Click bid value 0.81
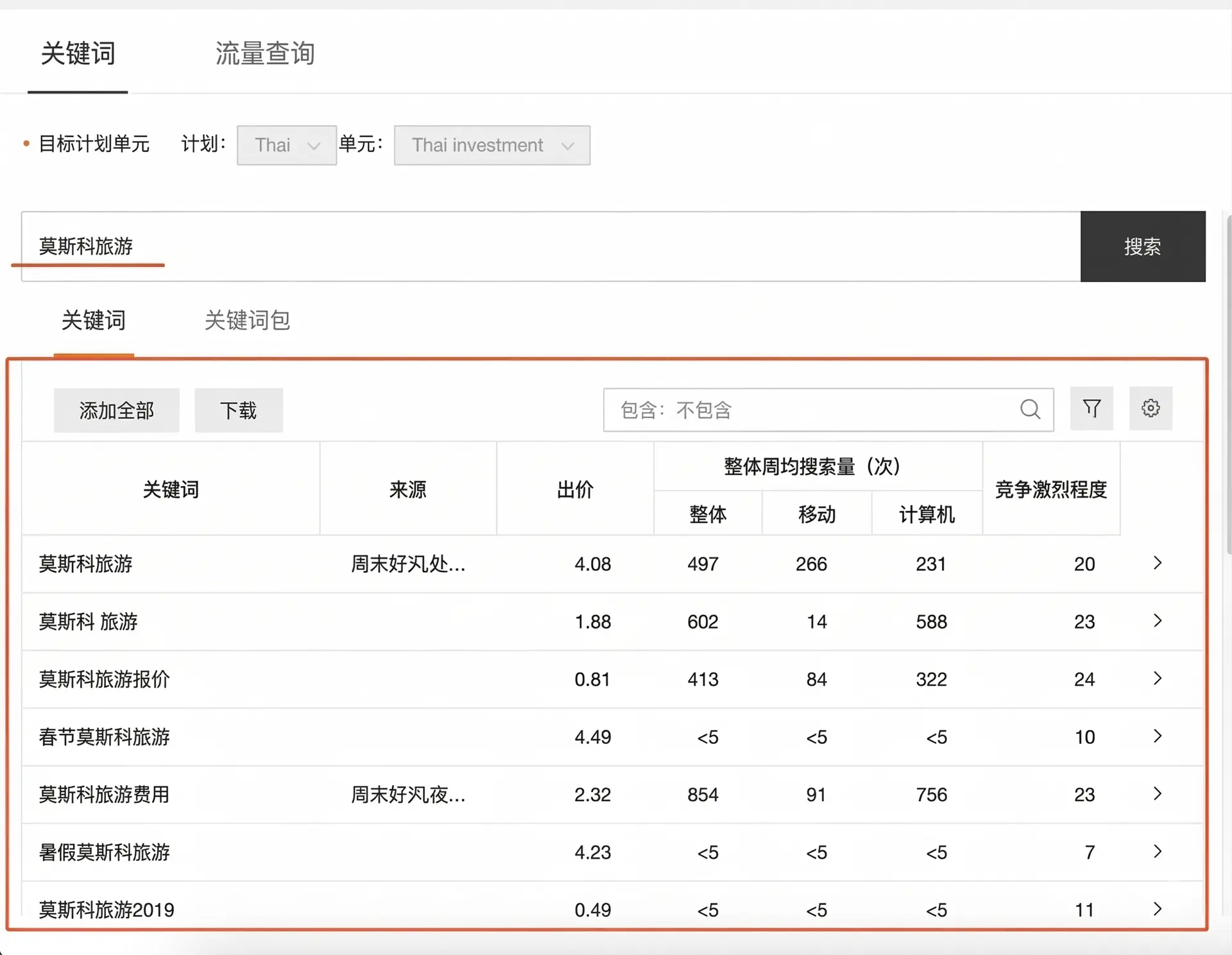Viewport: 1232px width, 955px height. click(592, 679)
